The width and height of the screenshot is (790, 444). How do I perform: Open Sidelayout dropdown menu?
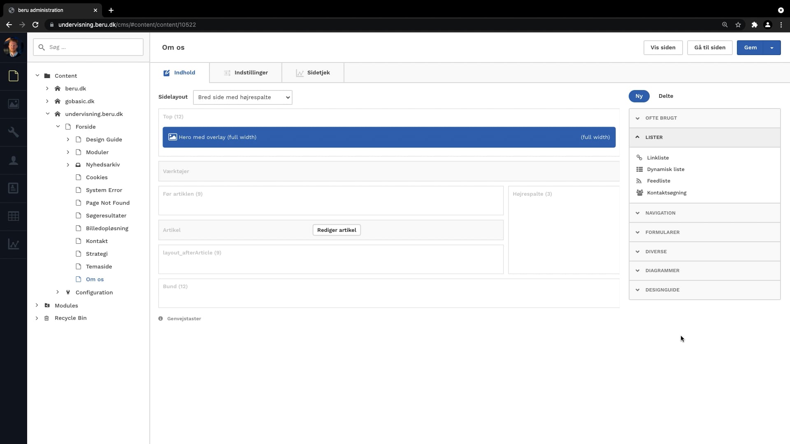[x=242, y=97]
